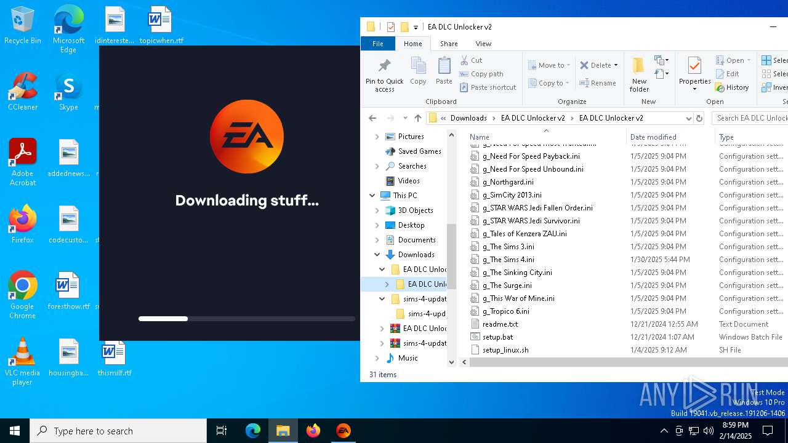Open Delete dropdown arrow
Screen dimensions: 788x443
click(x=616, y=65)
